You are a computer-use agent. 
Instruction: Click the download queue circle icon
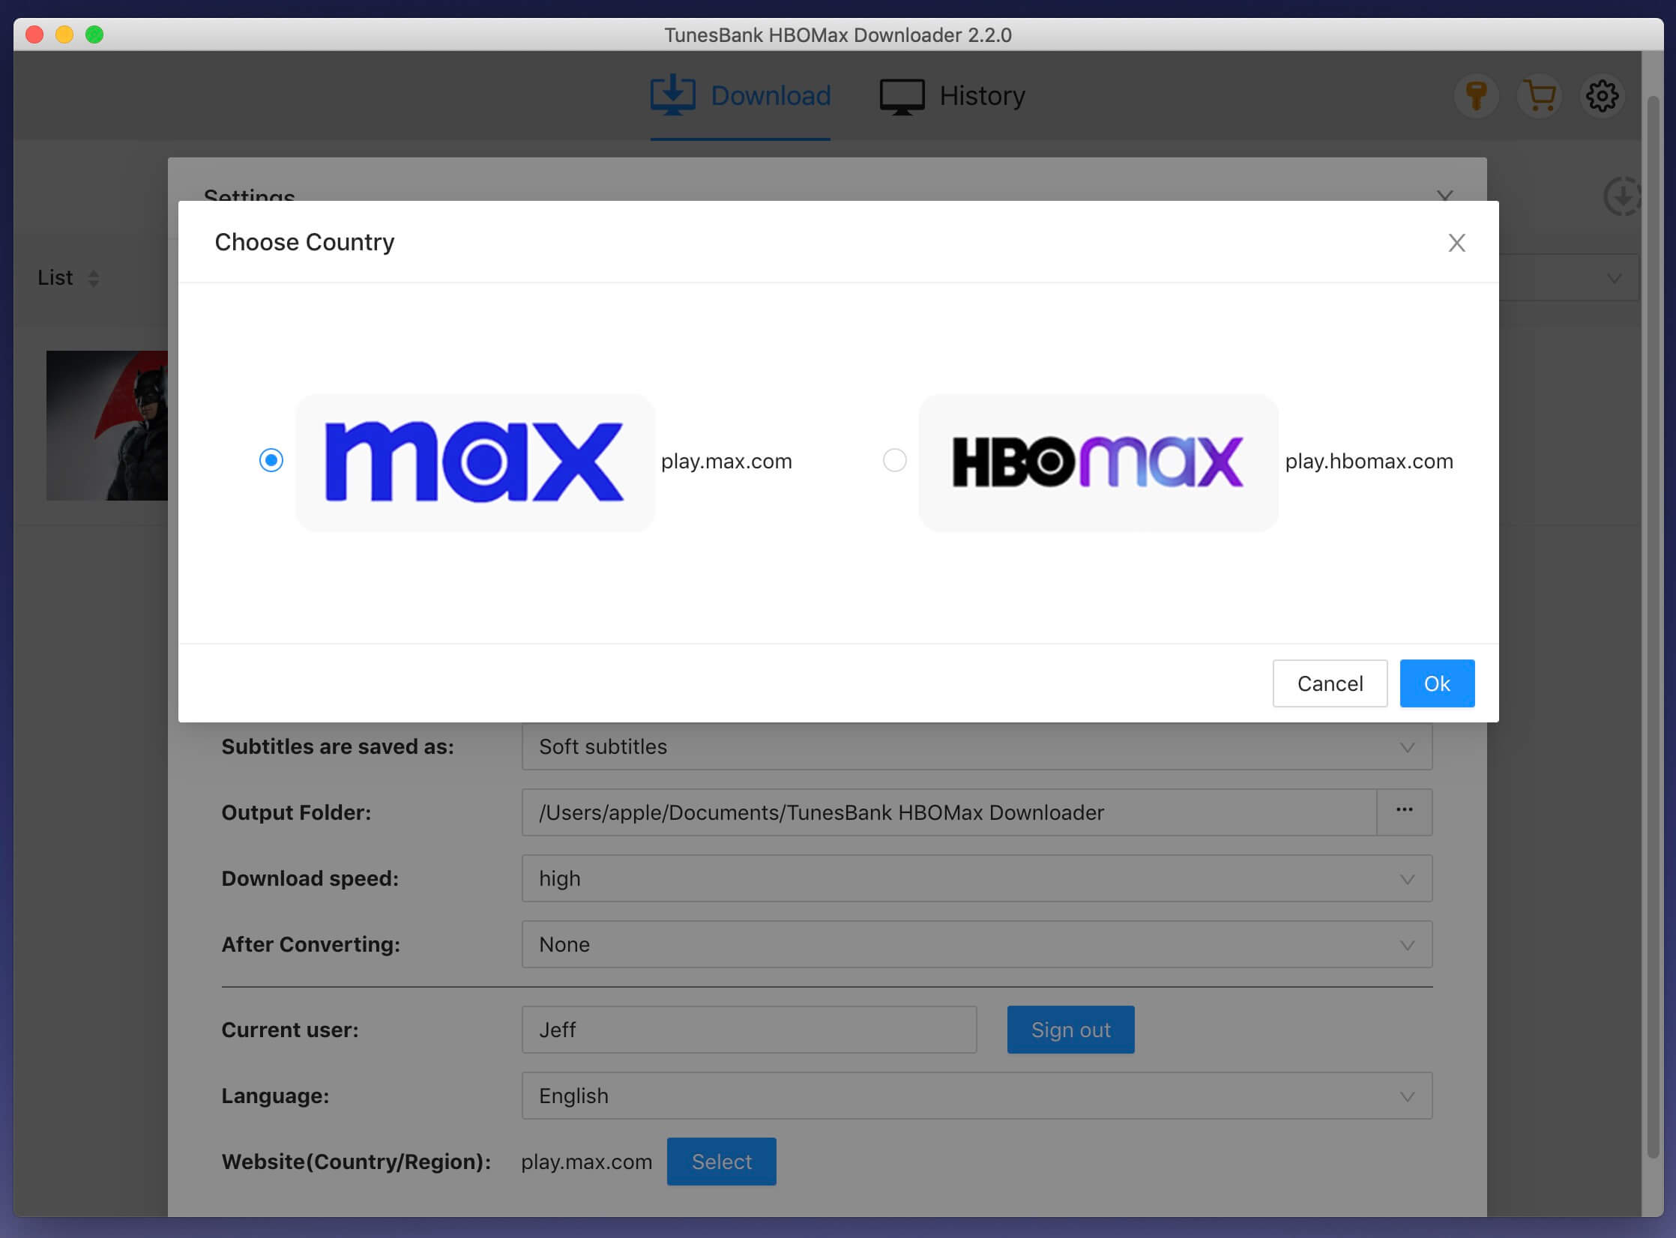click(1623, 196)
